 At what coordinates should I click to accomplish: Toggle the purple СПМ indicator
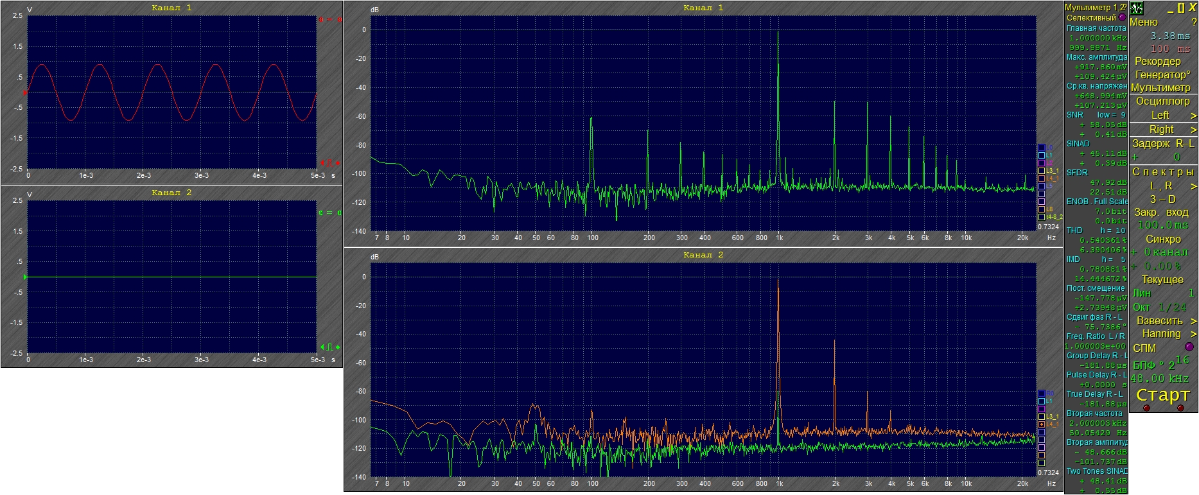[1189, 347]
